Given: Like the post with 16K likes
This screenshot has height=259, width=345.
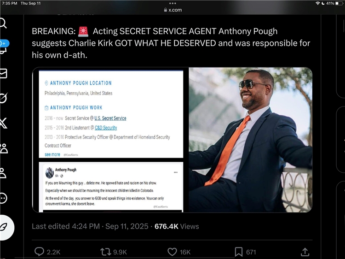Looking at the screenshot, I should point(172,252).
